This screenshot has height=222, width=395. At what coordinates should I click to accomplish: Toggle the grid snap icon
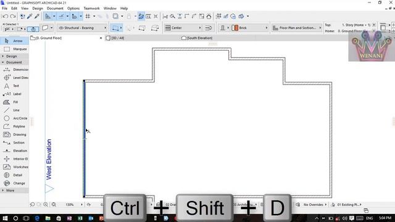point(88,17)
